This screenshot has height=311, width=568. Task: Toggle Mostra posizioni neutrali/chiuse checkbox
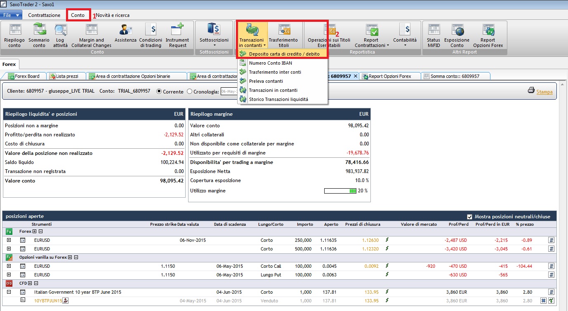(469, 217)
